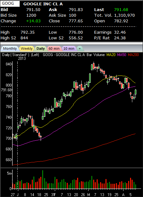Screen dimensions: 143x197
Task: Click the MA50 legend label
Action: click(122, 55)
